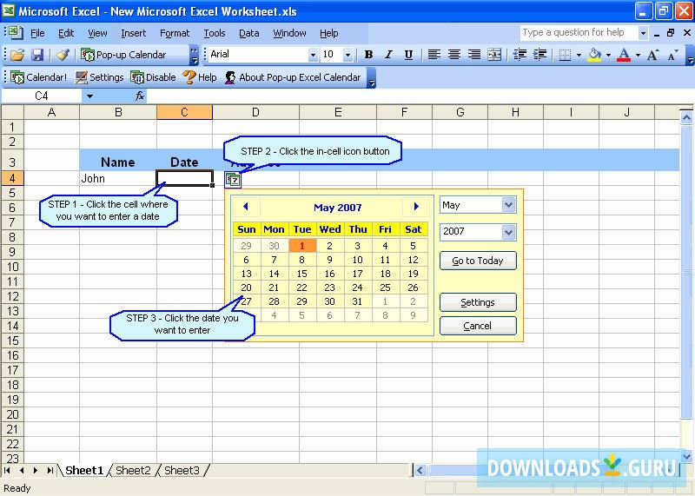Go to next month arrow

tap(416, 207)
